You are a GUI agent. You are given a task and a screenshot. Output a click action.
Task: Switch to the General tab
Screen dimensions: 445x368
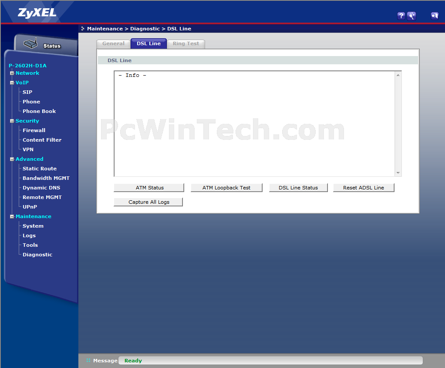click(x=113, y=43)
